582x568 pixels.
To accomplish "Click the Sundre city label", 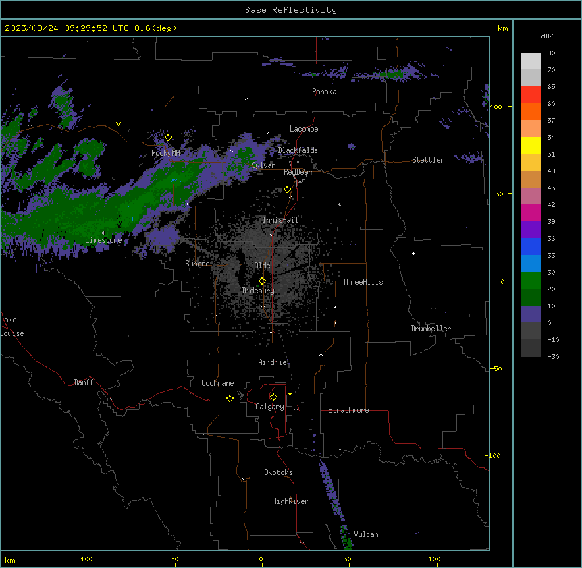I will click(197, 264).
